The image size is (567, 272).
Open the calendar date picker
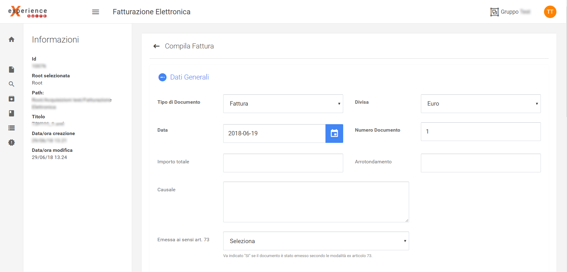[x=334, y=134]
